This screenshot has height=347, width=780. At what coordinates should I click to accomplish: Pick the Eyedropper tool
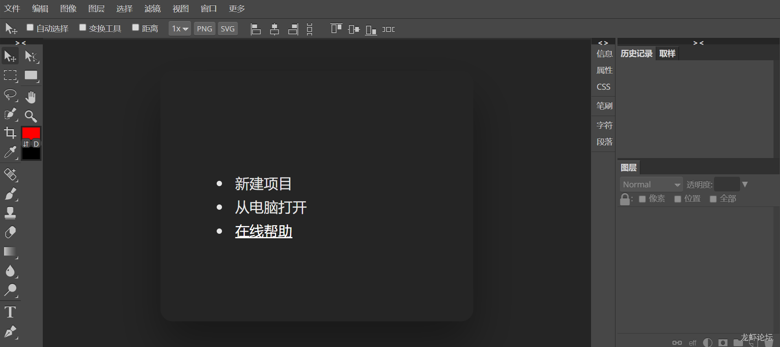tap(10, 152)
